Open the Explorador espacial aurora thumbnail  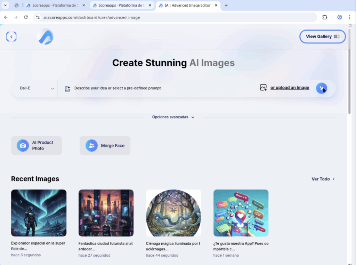click(x=39, y=213)
